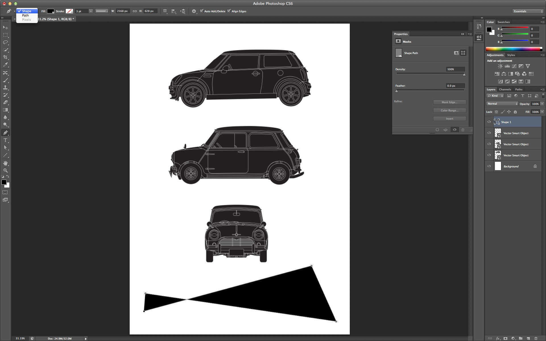Select the Vector Smart Object layer
This screenshot has height=341, width=546.
[x=516, y=133]
